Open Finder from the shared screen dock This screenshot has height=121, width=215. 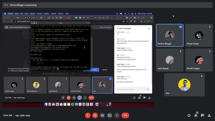pos(46,105)
